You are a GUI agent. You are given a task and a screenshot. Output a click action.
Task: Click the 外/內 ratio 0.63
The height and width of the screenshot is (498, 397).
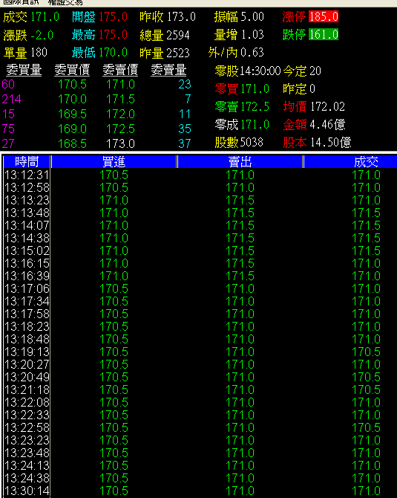(252, 52)
